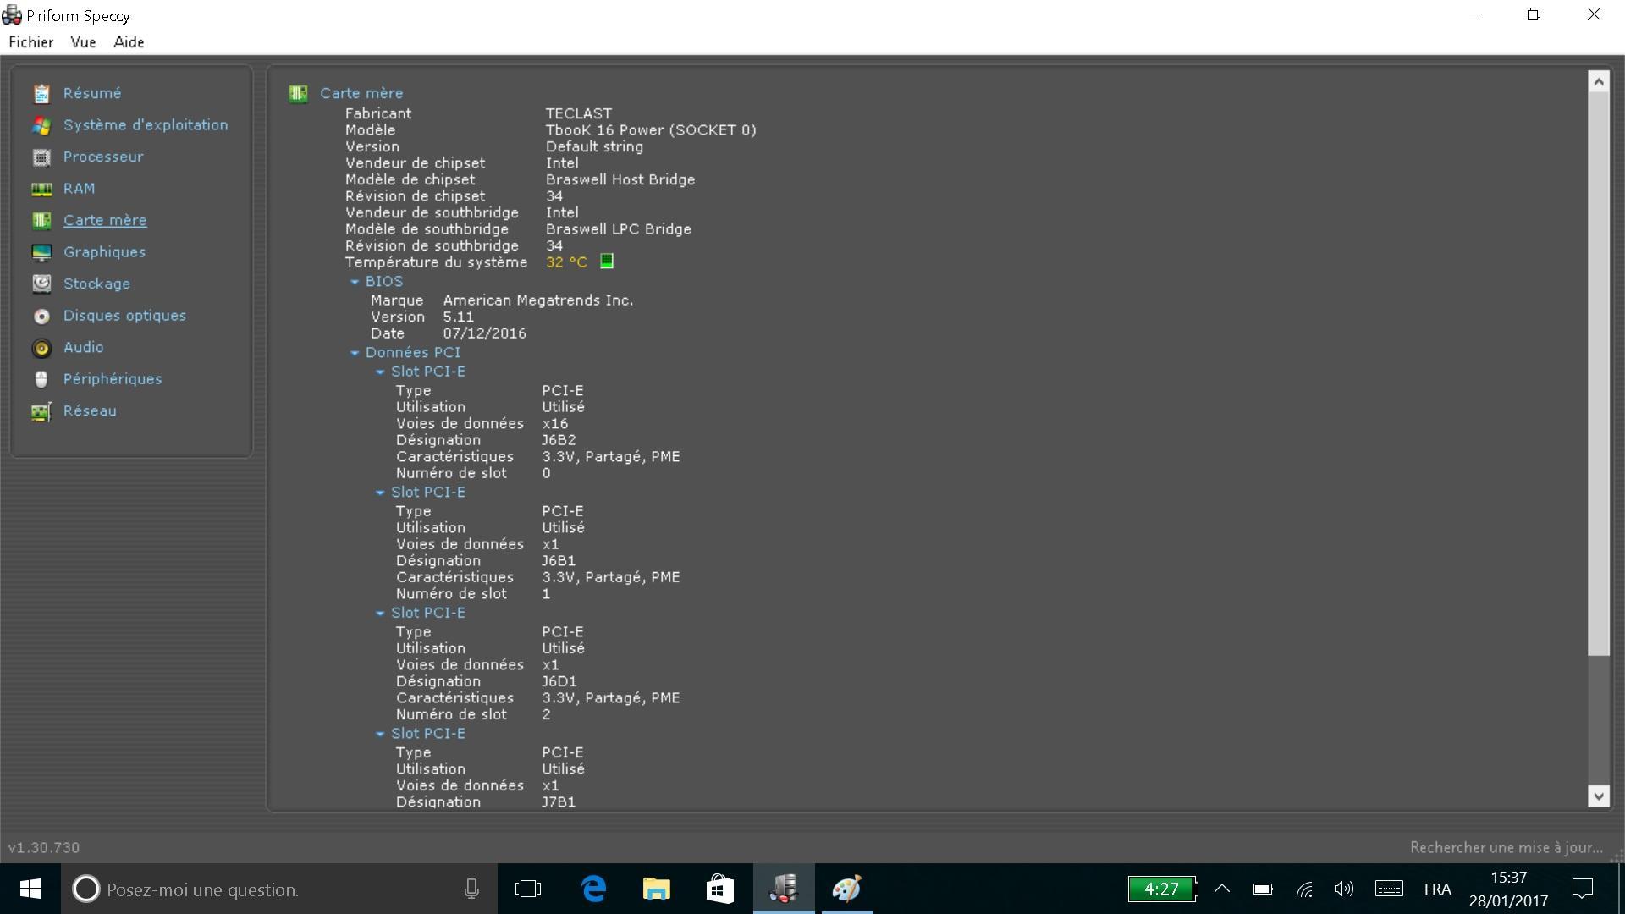
Task: Click the Disques optiques disc icon
Action: (41, 317)
